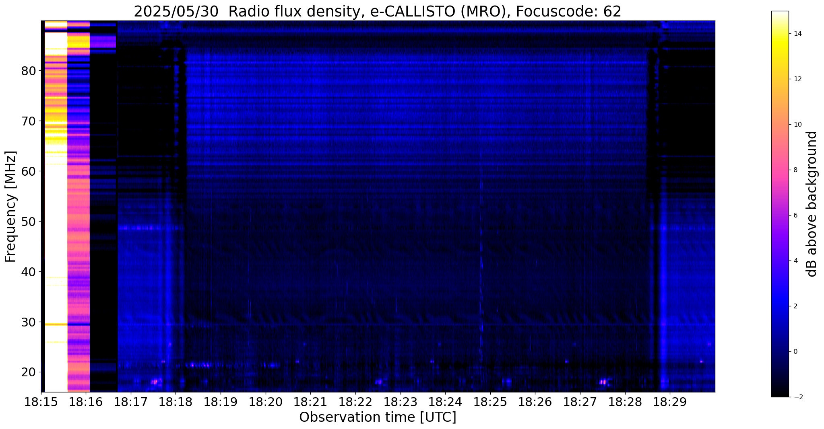Click the 18:15 time tick label
The image size is (824, 429).
pos(41,402)
